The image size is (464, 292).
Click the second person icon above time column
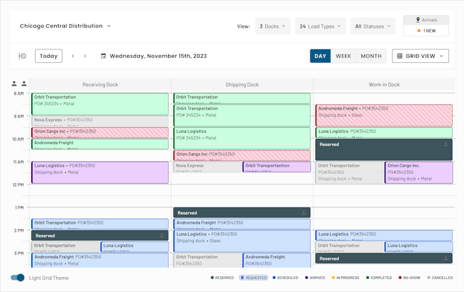(24, 84)
